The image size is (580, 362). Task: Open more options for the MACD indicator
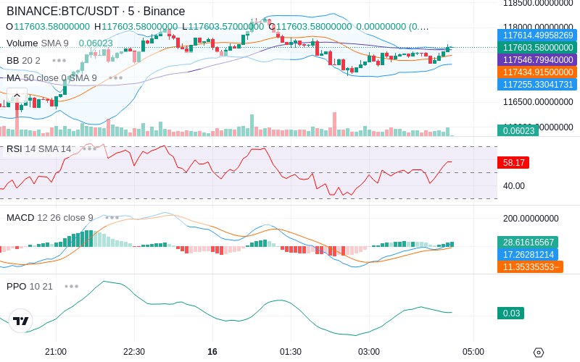112,218
